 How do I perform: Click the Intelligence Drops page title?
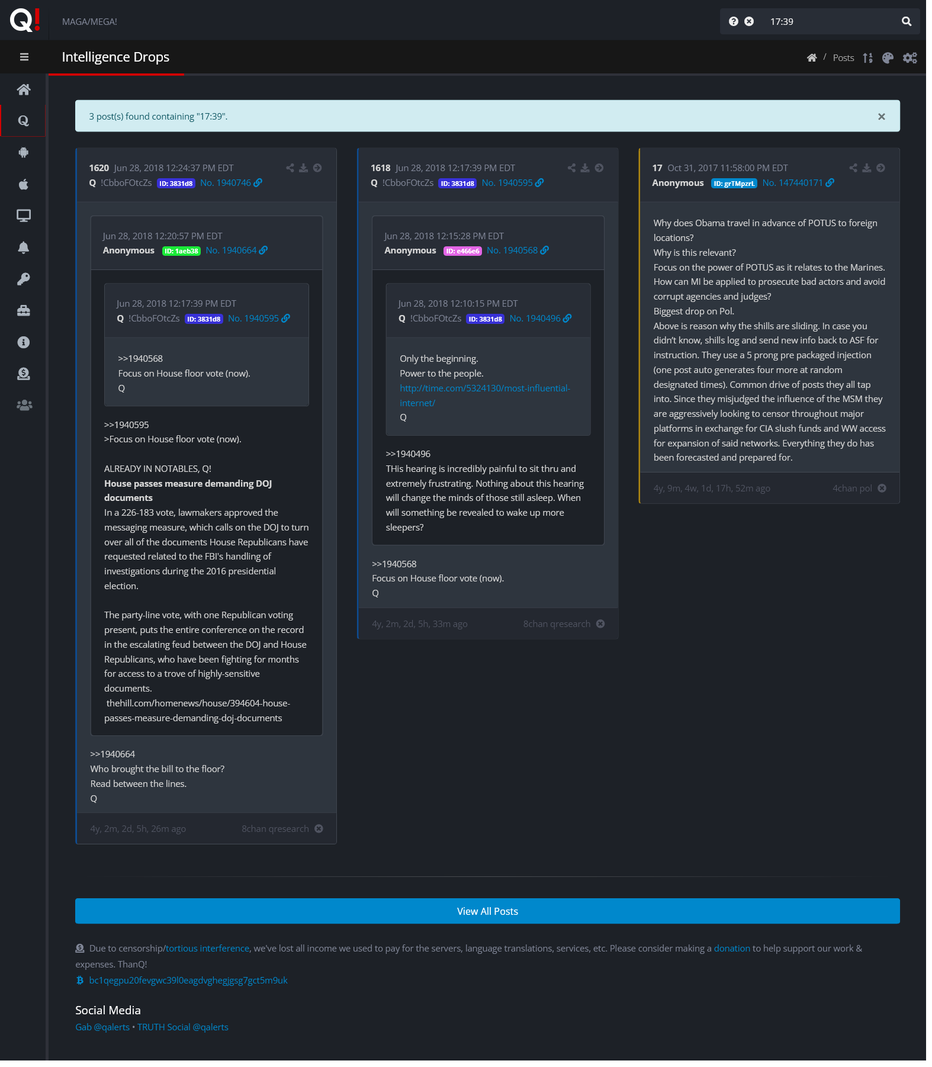pyautogui.click(x=115, y=57)
